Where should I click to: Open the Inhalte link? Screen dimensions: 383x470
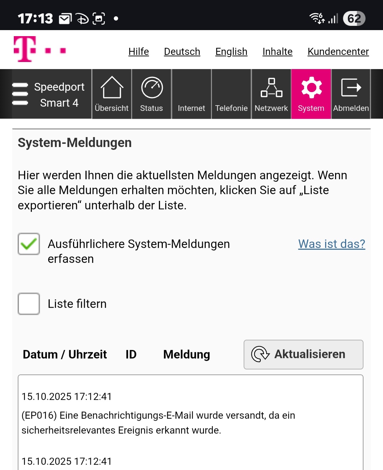tap(277, 52)
